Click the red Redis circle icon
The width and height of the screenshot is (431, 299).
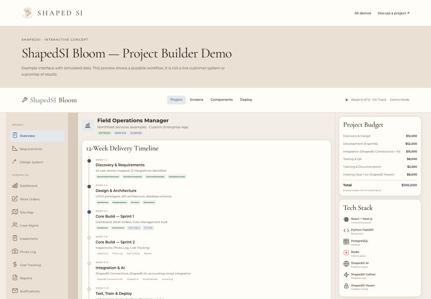[346, 253]
